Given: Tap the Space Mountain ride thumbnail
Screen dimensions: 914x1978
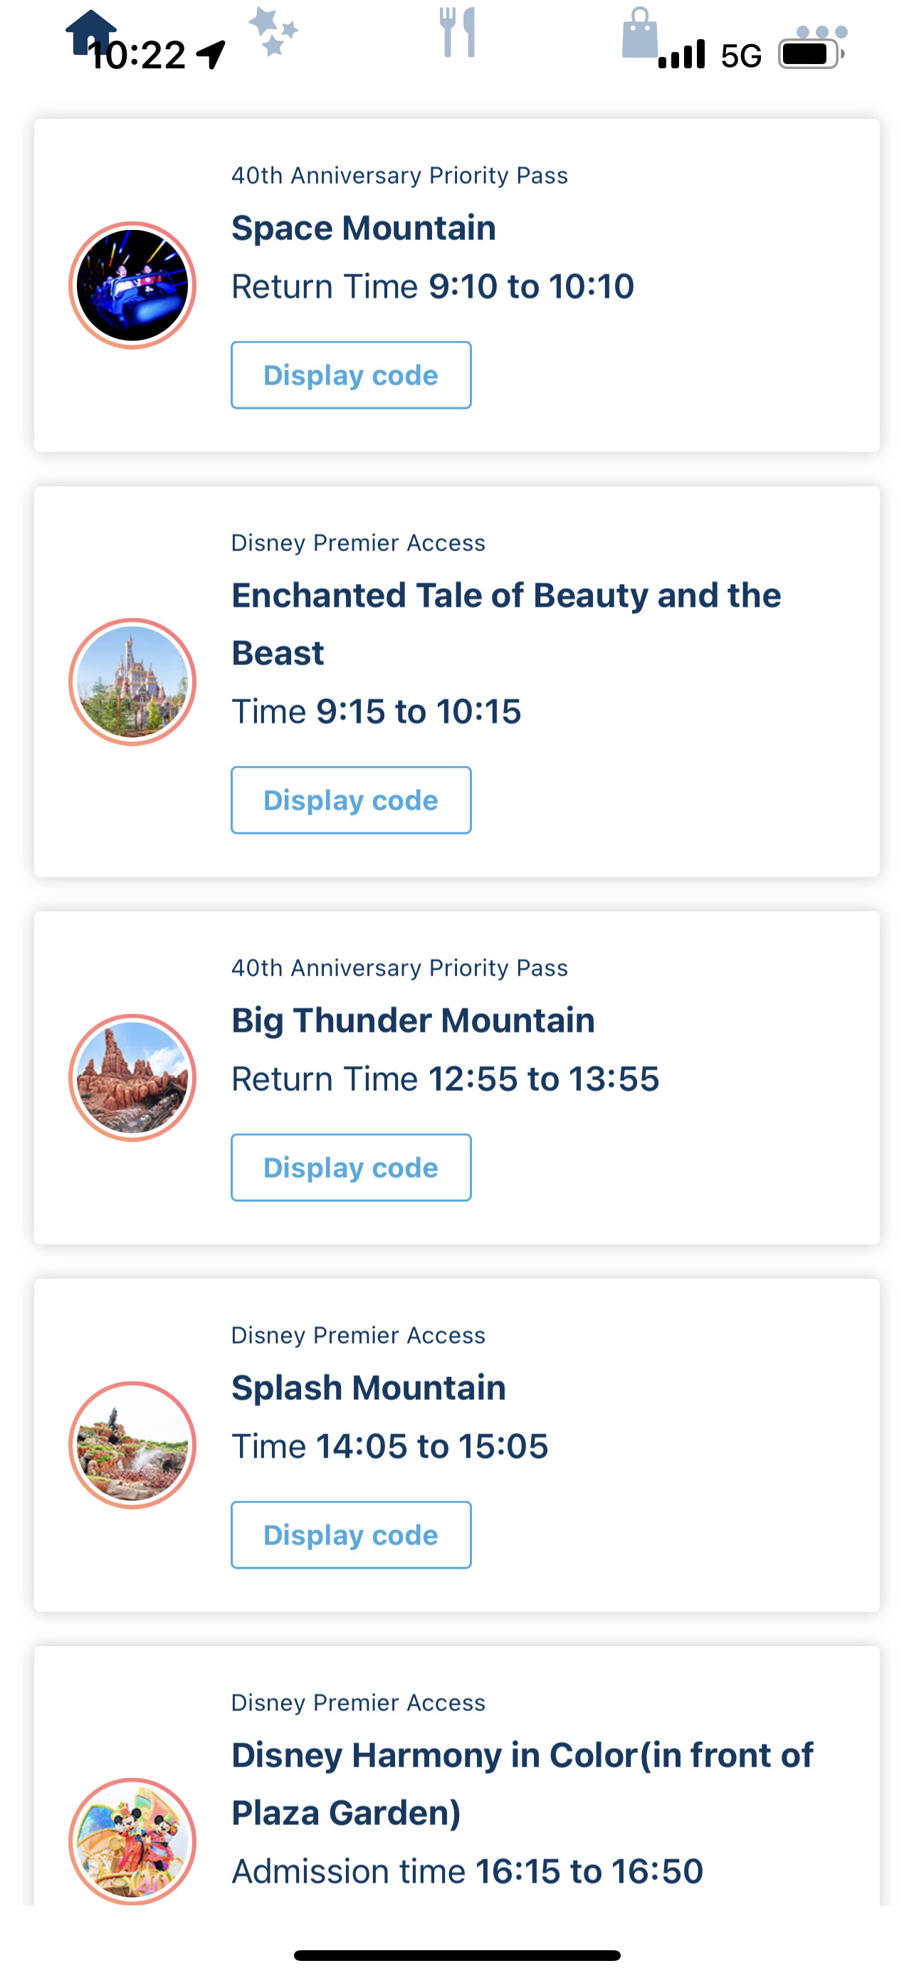Looking at the screenshot, I should (133, 285).
